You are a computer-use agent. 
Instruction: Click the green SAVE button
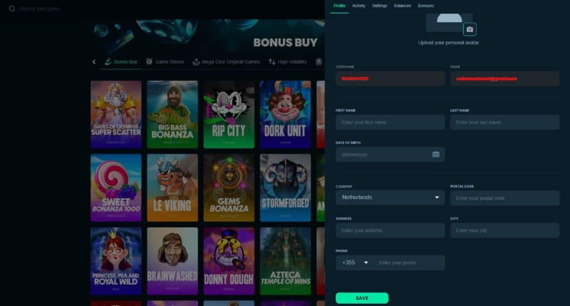tap(362, 298)
